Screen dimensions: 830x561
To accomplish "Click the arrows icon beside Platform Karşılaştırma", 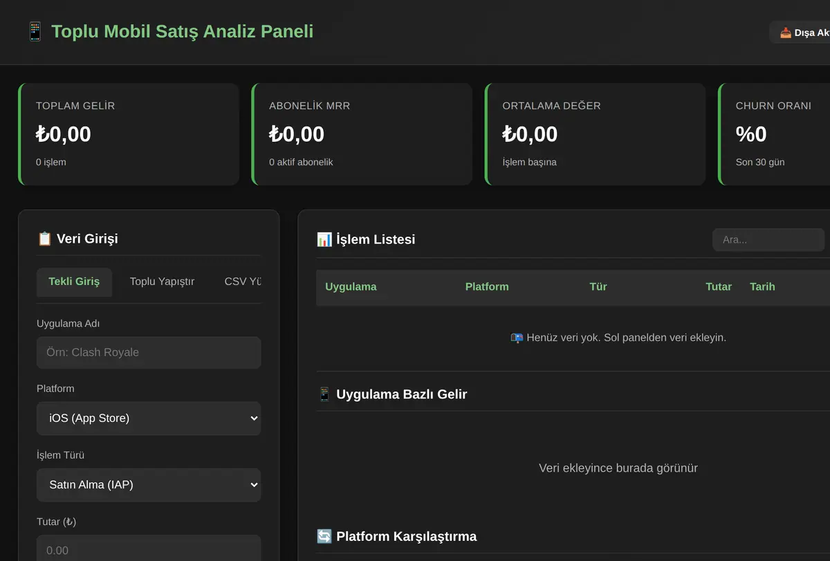I will pyautogui.click(x=324, y=536).
